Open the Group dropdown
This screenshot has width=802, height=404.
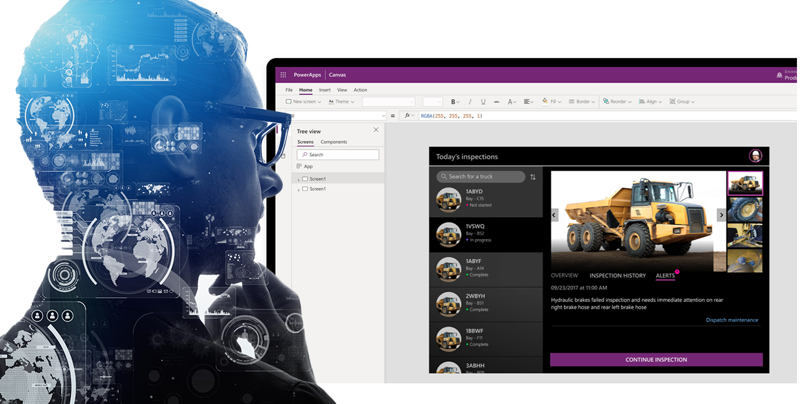[682, 101]
